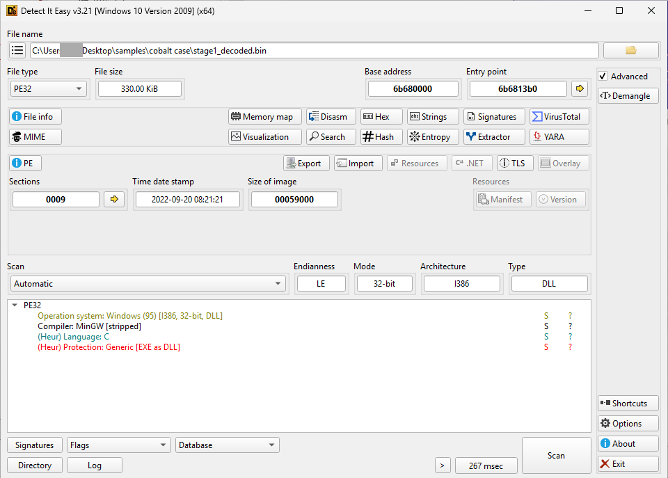Look up the file on VirusTotal
The height and width of the screenshot is (478, 668).
[559, 117]
